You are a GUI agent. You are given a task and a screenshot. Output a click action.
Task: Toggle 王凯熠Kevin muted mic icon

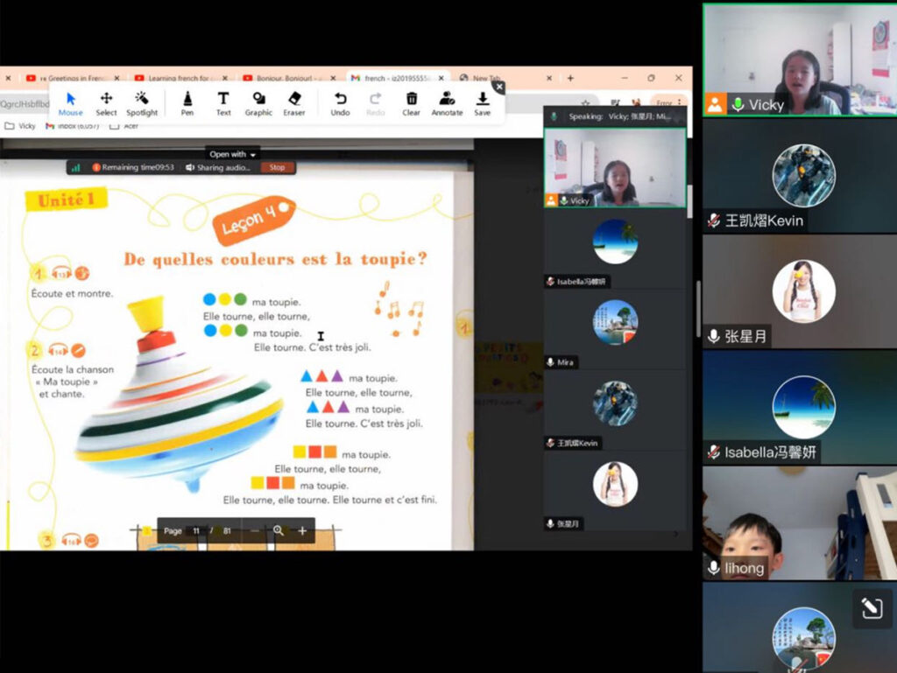click(713, 221)
